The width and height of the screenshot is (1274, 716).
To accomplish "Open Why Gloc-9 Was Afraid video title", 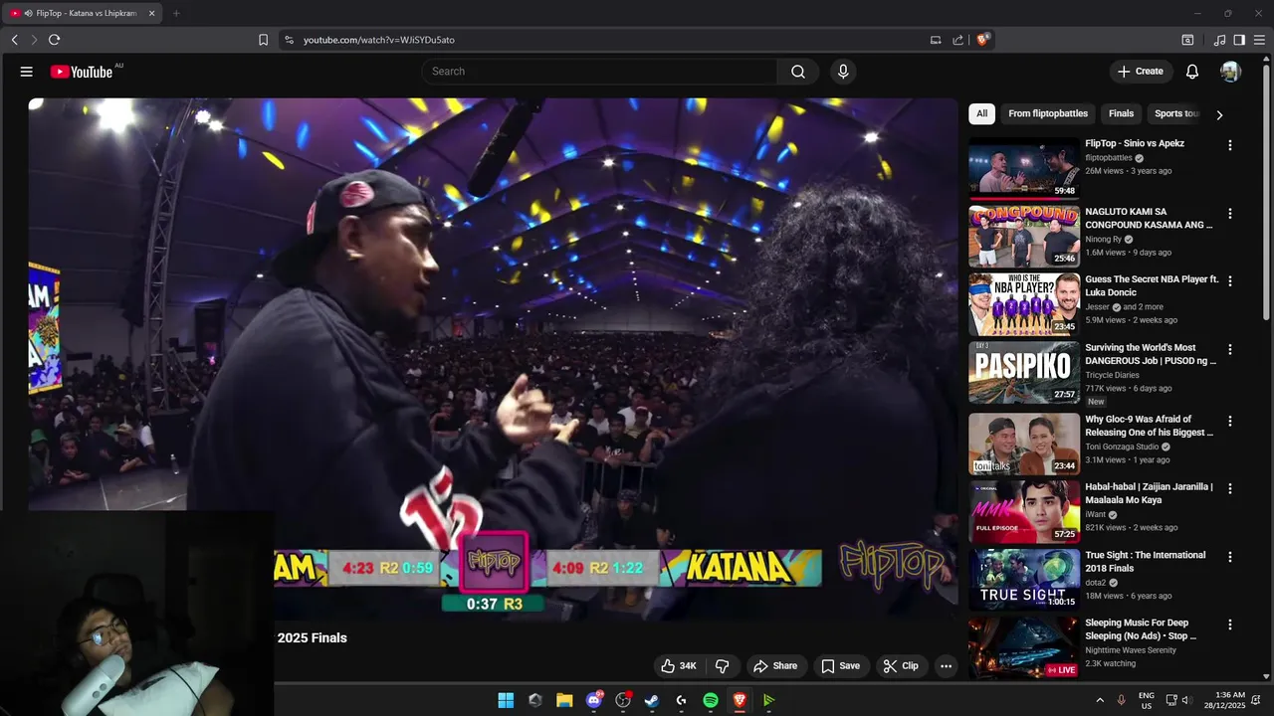I will click(1150, 426).
